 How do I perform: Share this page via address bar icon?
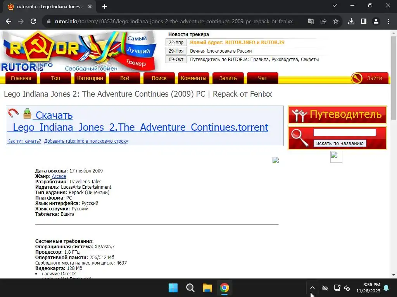pyautogui.click(x=323, y=22)
